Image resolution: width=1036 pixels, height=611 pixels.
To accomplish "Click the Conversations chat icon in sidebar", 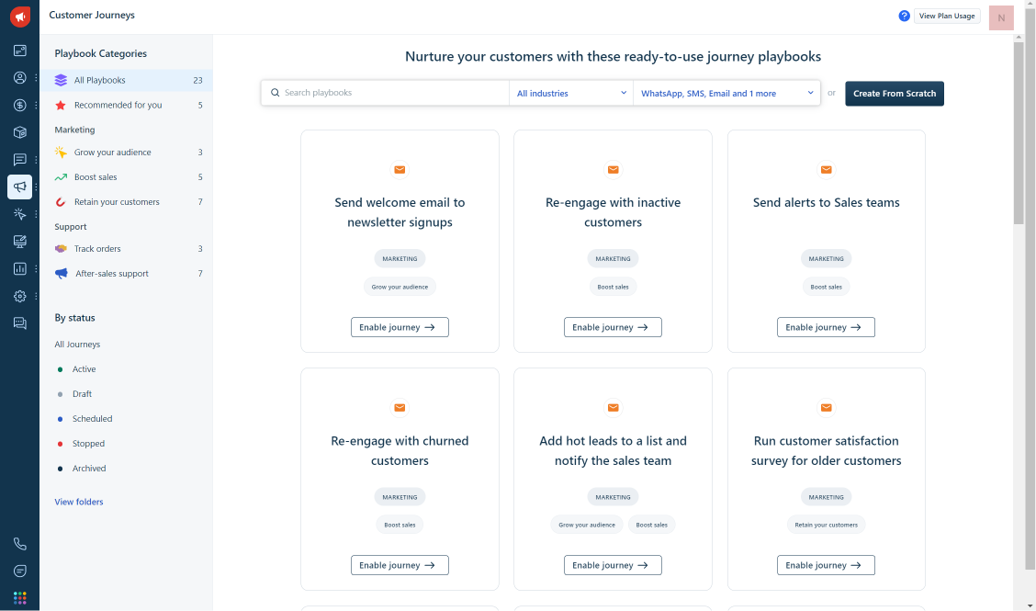I will click(20, 160).
